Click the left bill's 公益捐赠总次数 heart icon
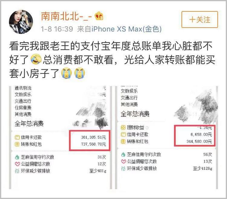 tap(17, 164)
